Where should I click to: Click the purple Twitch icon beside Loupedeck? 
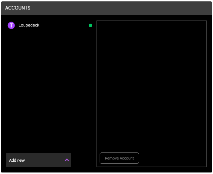pyautogui.click(x=11, y=25)
